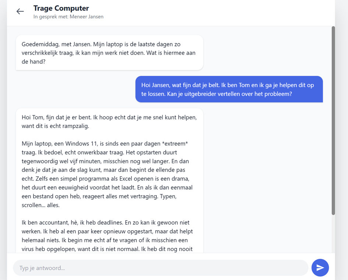The width and height of the screenshot is (348, 280).
Task: Focus the "Typ je antwoord..." input field
Action: pyautogui.click(x=161, y=268)
